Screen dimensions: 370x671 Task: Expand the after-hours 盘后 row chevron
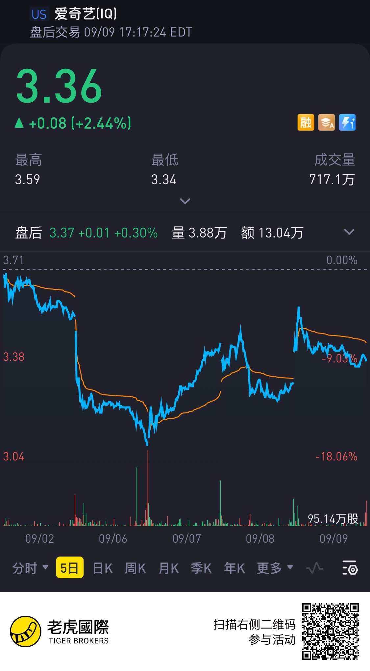pyautogui.click(x=349, y=232)
